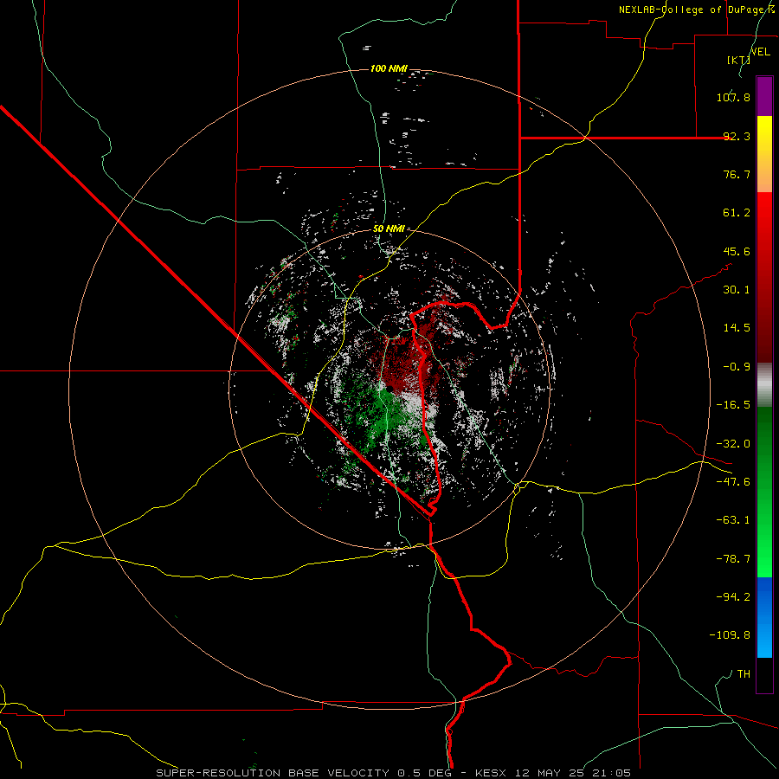
Task: Click the -63.1 velocity scale value
Action: point(733,520)
